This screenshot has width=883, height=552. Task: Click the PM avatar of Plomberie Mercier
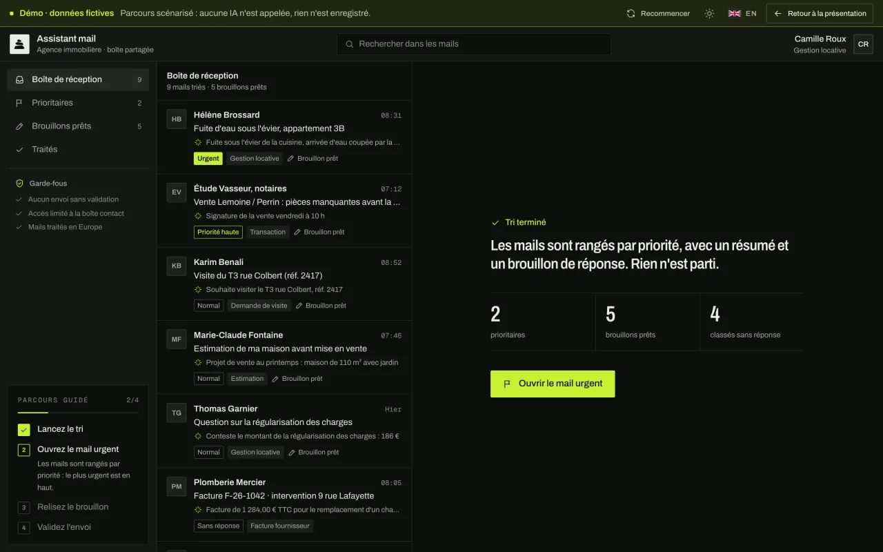pos(177,486)
